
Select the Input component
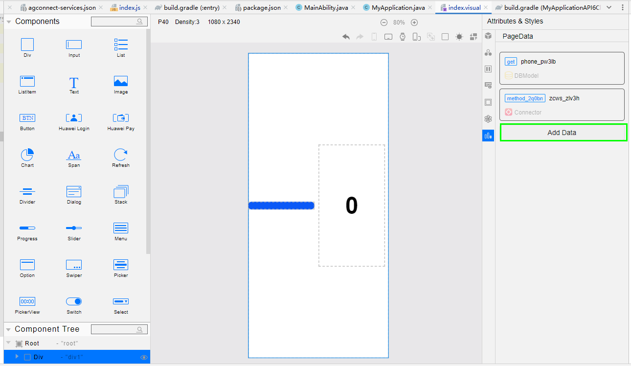click(74, 48)
